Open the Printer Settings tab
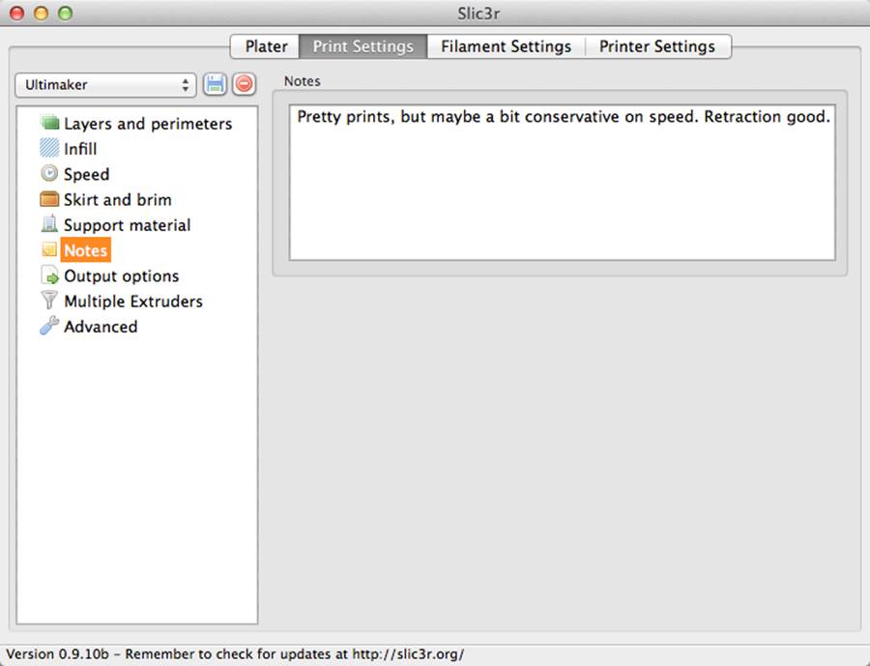Screen dimensions: 870x666 pos(657,46)
